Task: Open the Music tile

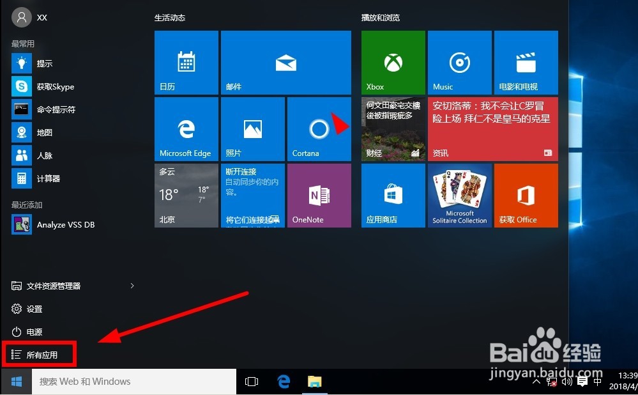Action: pyautogui.click(x=459, y=62)
